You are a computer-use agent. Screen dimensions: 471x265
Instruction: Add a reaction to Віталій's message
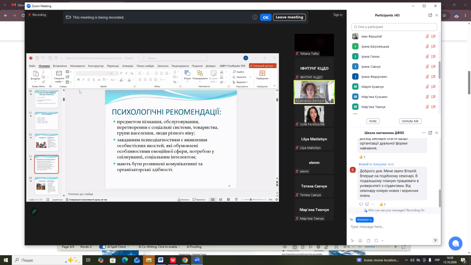tap(367, 204)
